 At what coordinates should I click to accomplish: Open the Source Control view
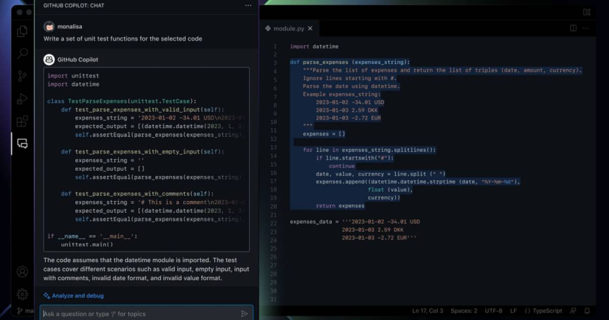coord(22,76)
